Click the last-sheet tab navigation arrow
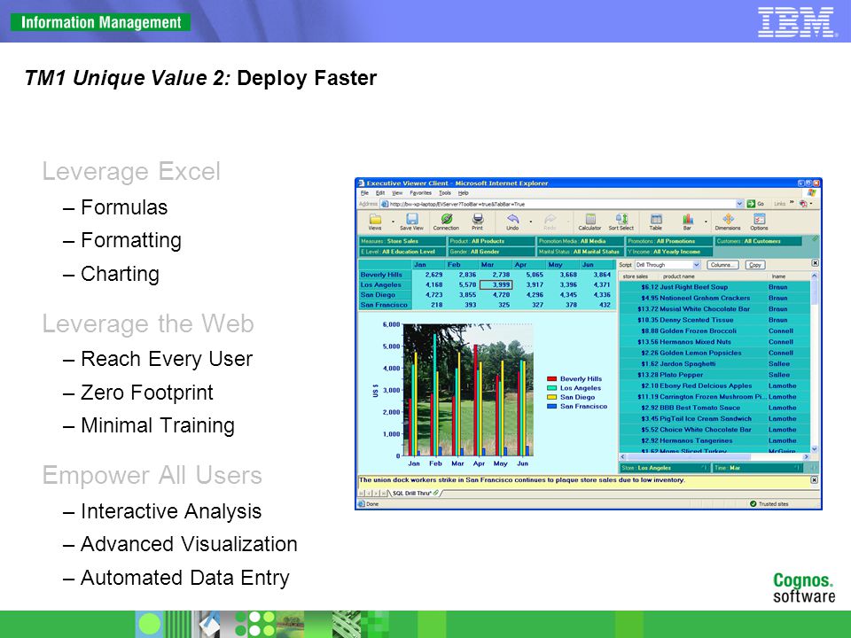The width and height of the screenshot is (851, 638). point(383,494)
